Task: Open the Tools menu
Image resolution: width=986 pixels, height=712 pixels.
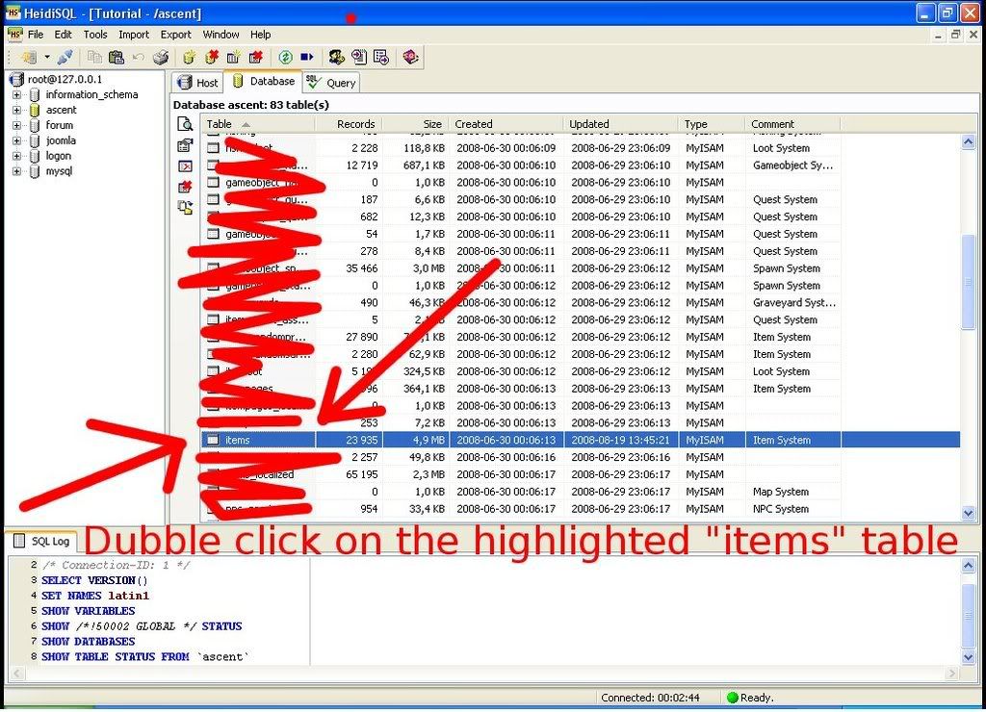Action: [x=95, y=35]
